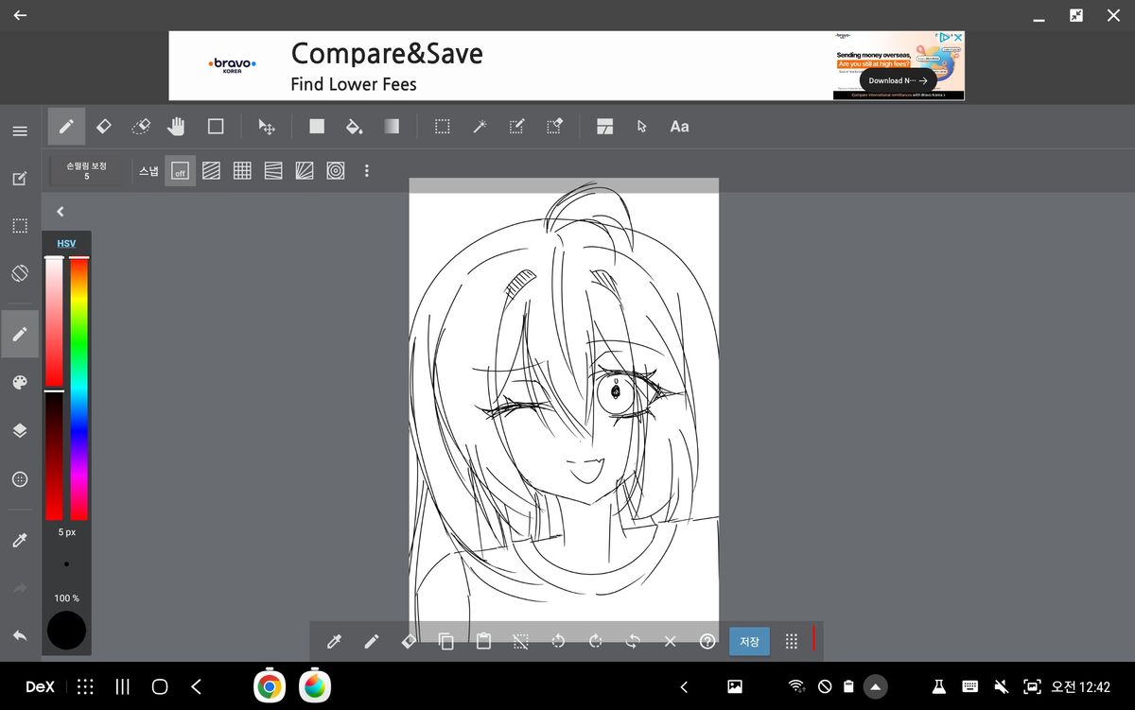This screenshot has width=1135, height=710.
Task: Open the Layers panel from sidebar
Action: [x=20, y=430]
